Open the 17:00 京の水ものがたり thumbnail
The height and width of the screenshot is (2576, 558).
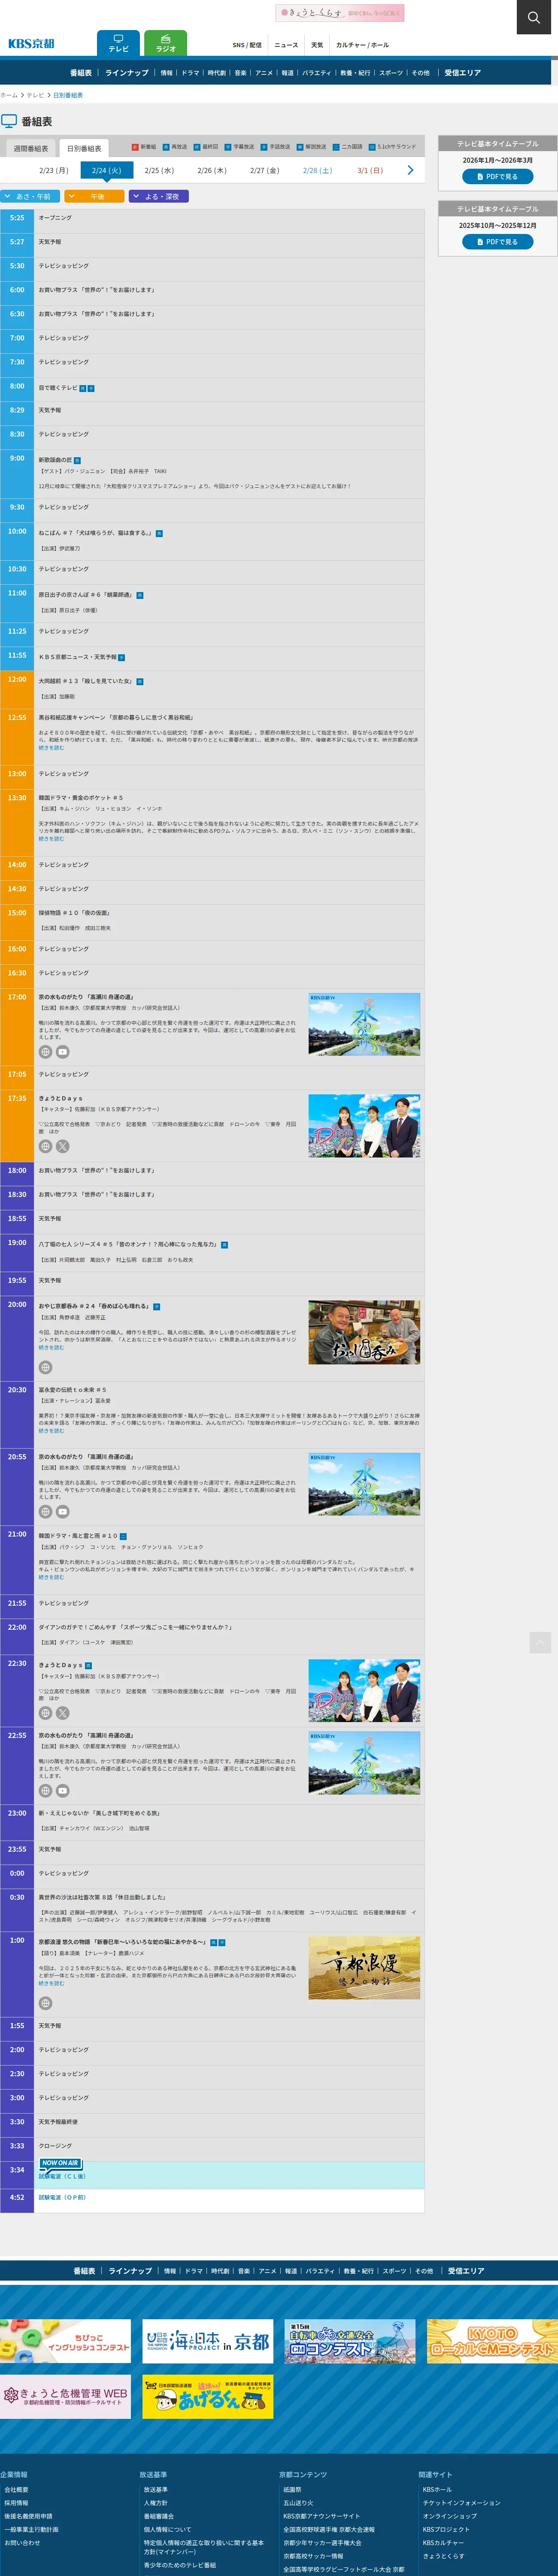coord(364,1024)
